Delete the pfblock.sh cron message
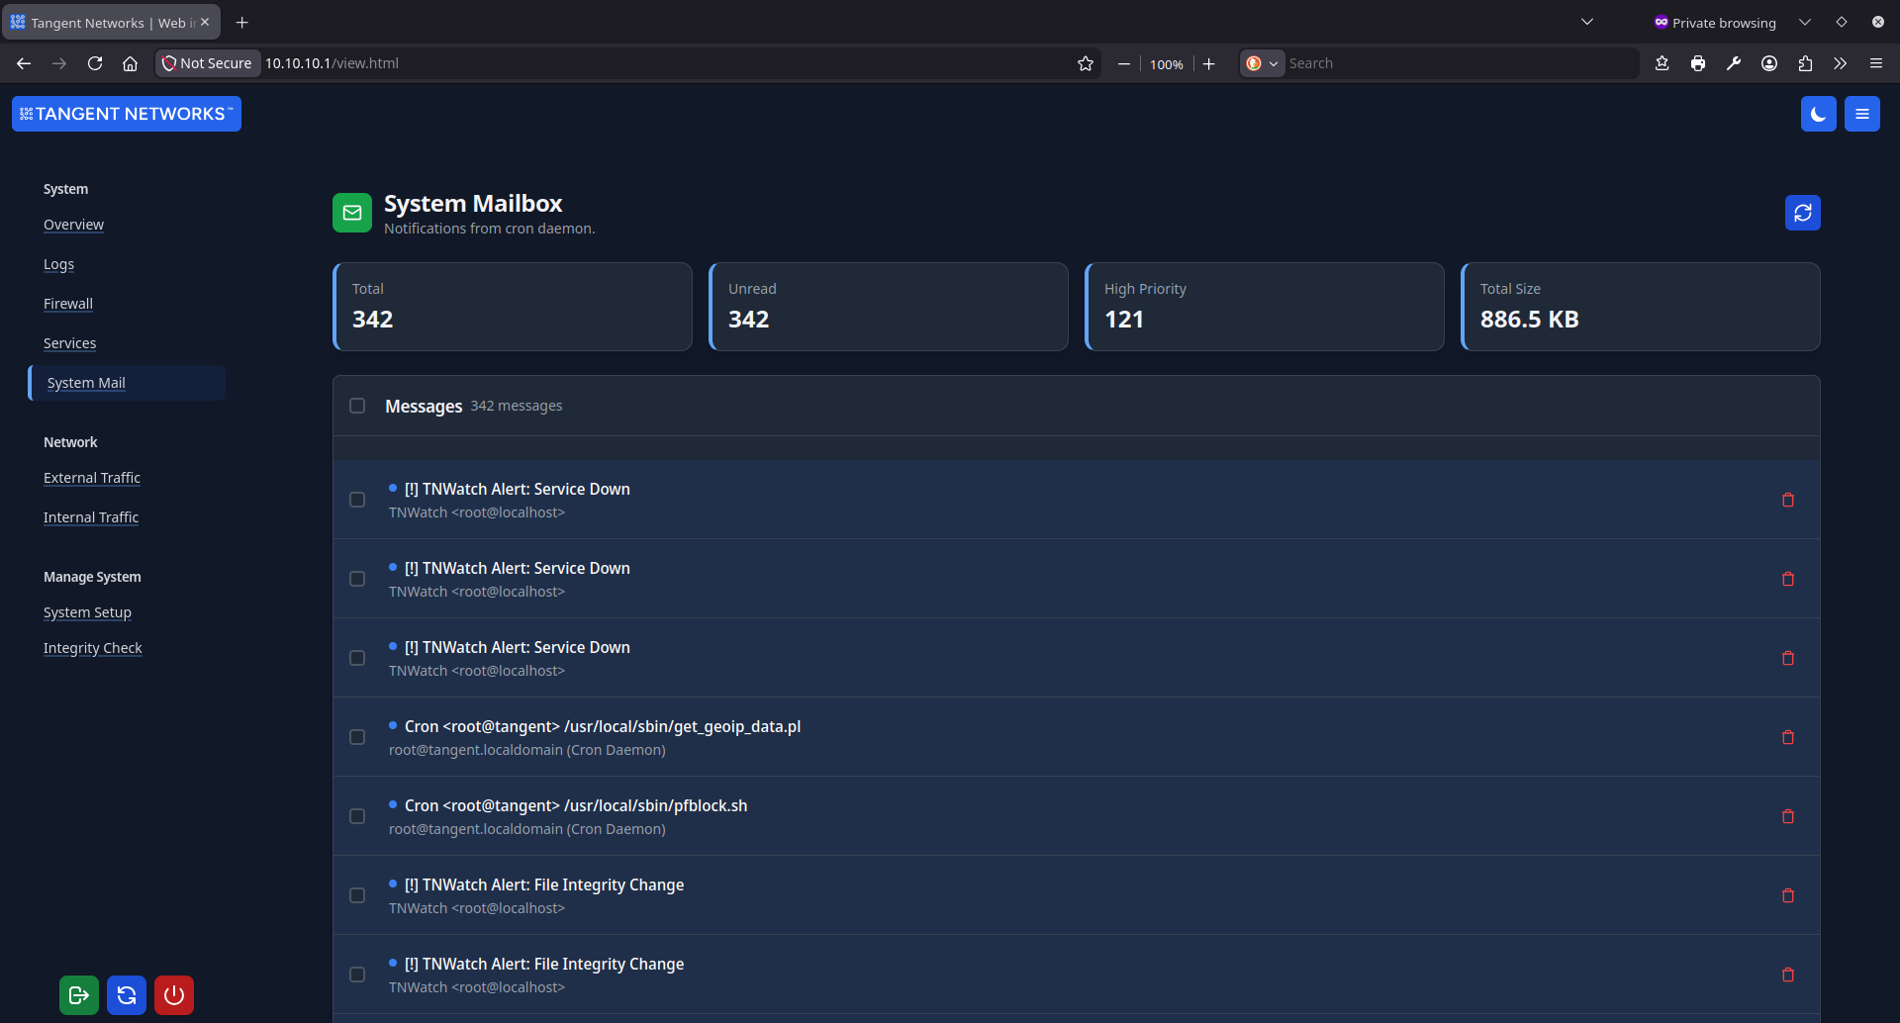 (x=1787, y=816)
